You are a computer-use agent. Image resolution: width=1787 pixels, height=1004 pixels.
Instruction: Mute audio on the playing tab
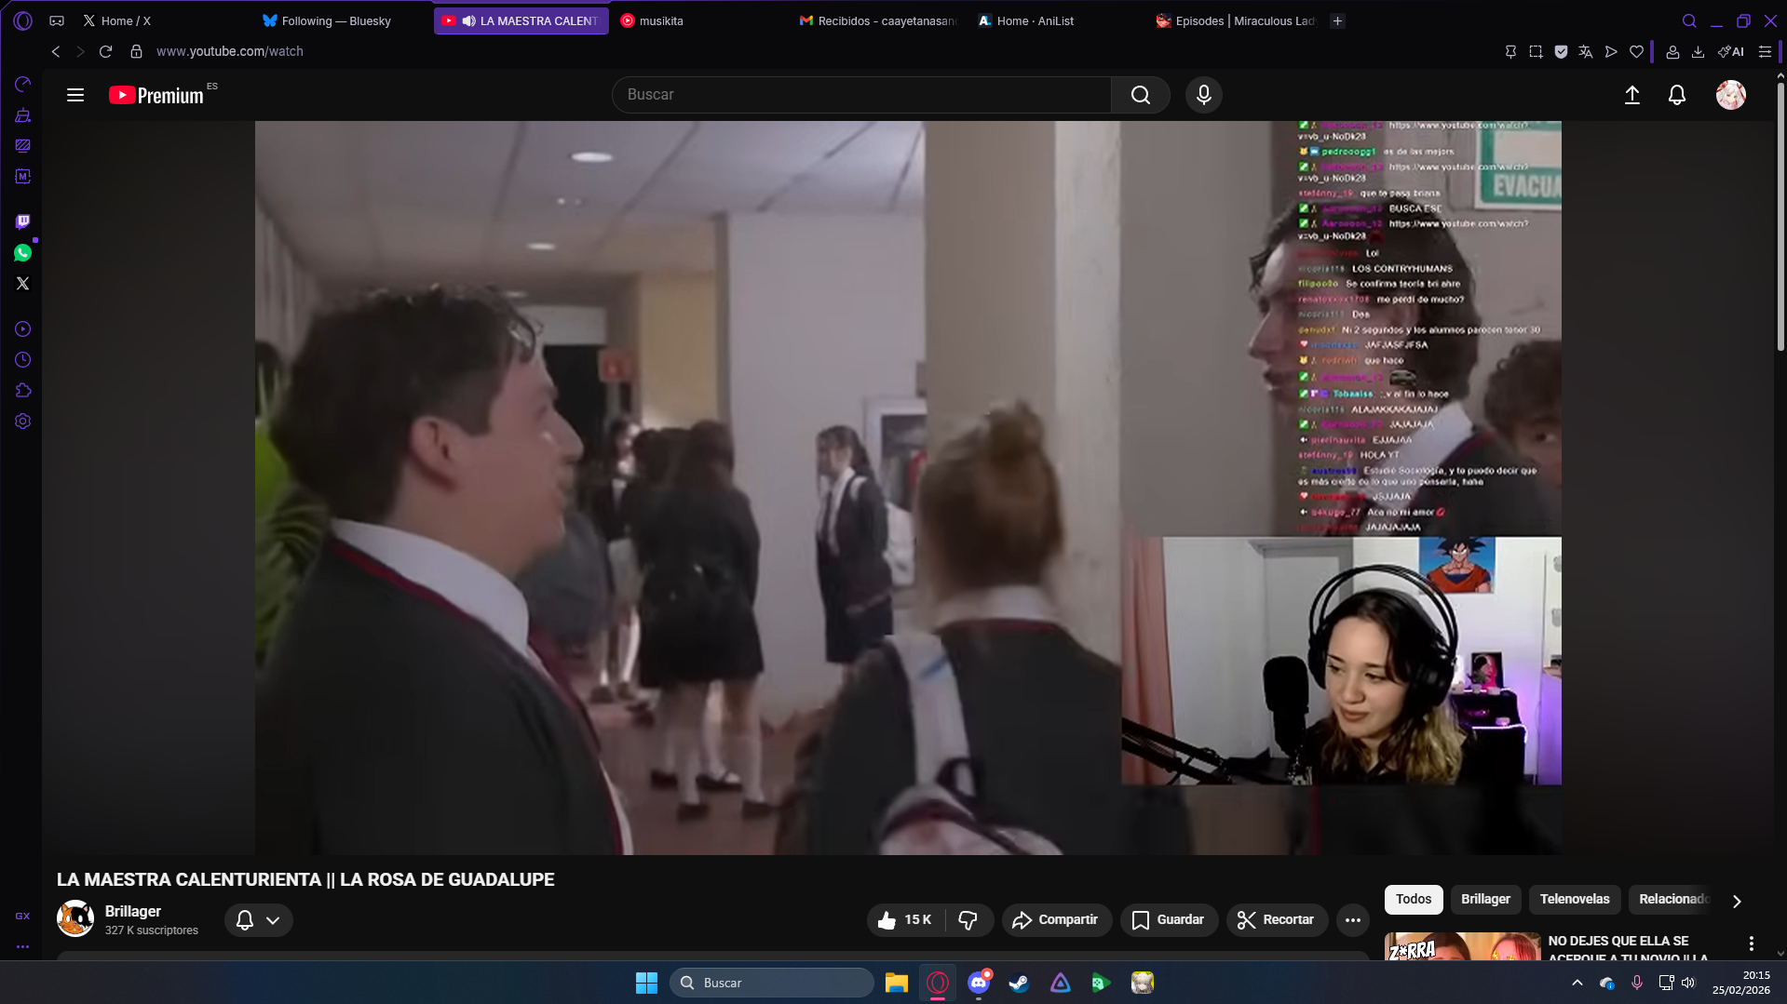468,20
